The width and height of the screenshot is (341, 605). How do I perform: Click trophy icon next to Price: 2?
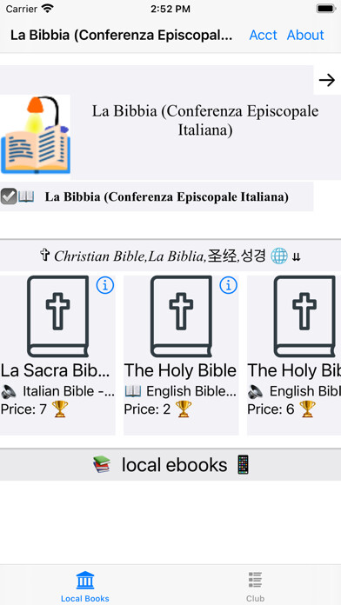tap(184, 409)
